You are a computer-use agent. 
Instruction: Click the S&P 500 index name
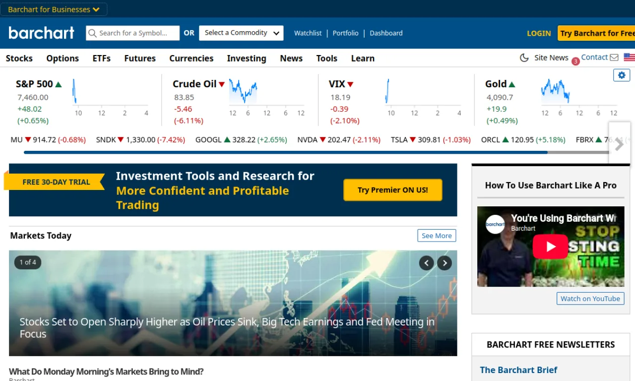[34, 84]
